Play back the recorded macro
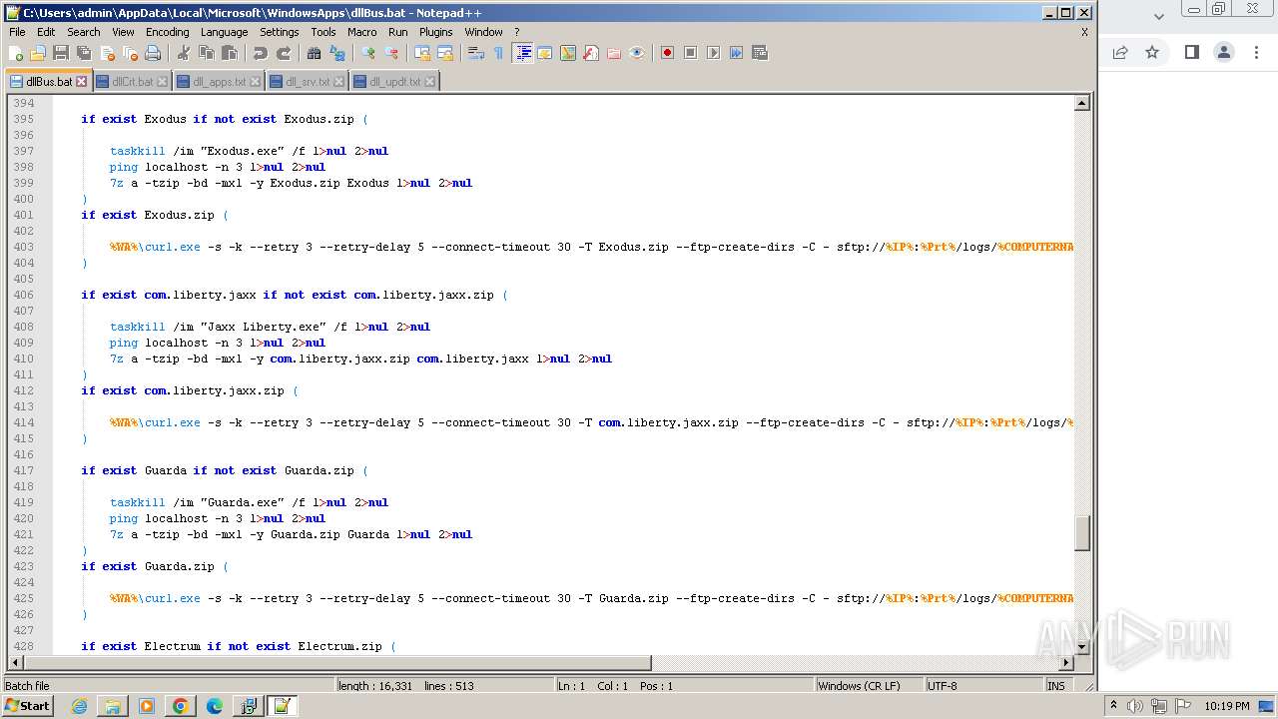Viewport: 1278px width, 719px height. (x=713, y=53)
